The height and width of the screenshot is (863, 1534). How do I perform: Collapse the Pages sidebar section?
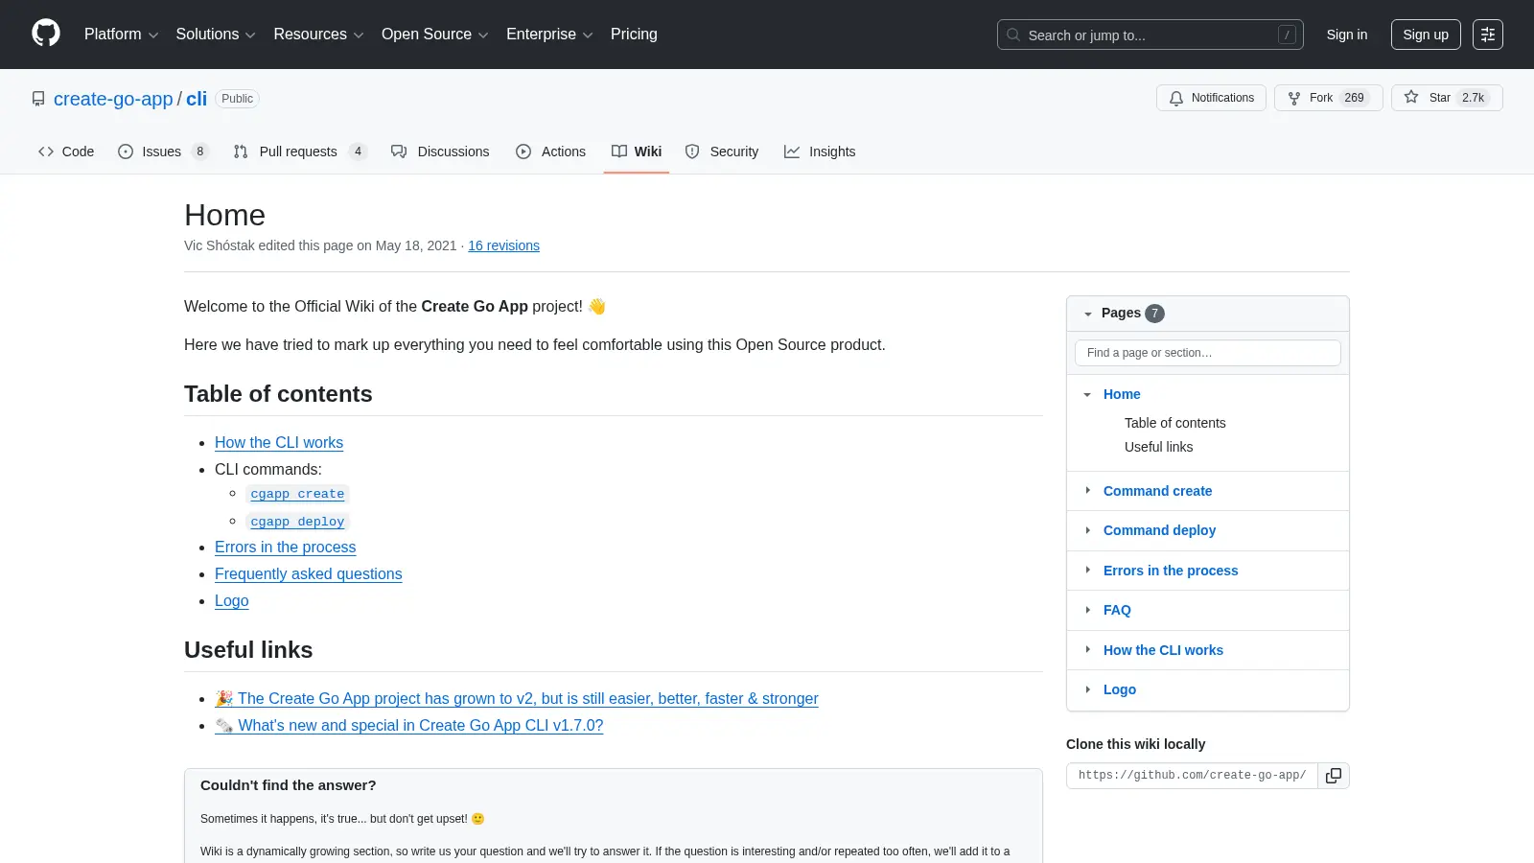(1088, 314)
